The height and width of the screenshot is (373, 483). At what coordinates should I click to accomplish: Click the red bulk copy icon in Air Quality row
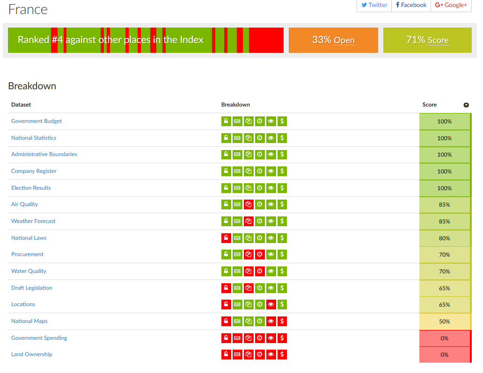point(249,204)
